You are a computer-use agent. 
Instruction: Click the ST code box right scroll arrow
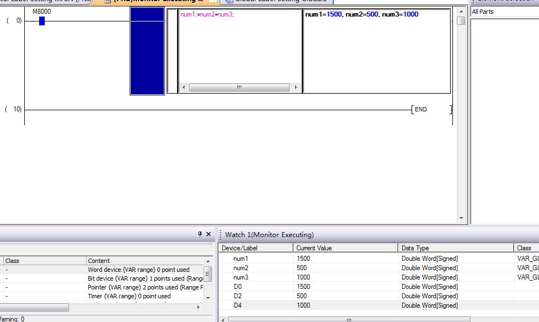[x=296, y=88]
